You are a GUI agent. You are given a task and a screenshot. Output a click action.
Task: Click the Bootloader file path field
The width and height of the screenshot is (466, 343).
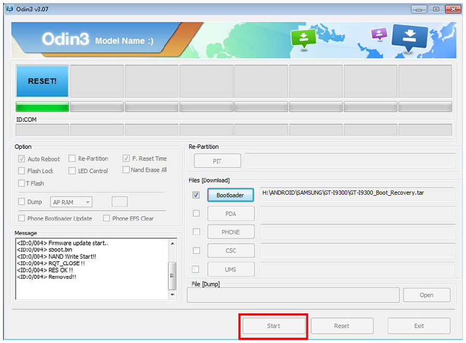tap(357, 195)
